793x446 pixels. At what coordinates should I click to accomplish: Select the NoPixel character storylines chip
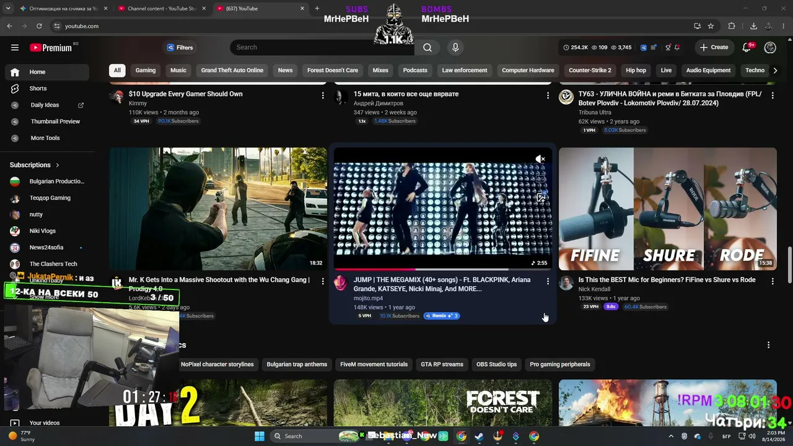[x=217, y=364]
